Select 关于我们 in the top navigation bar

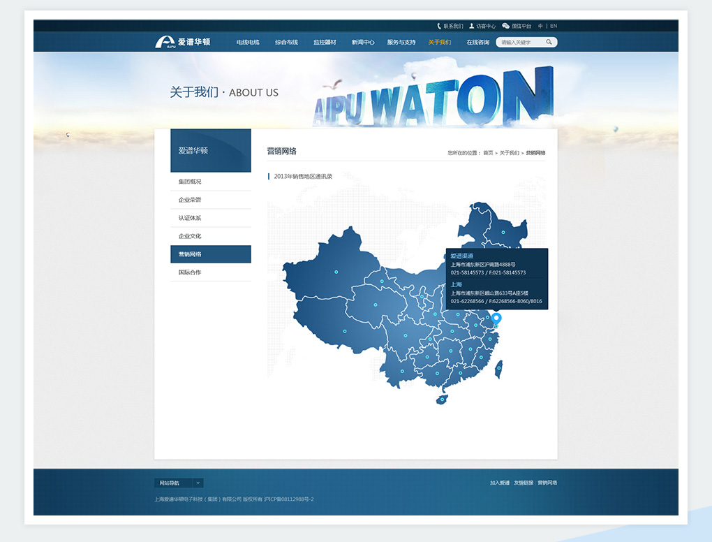point(440,42)
